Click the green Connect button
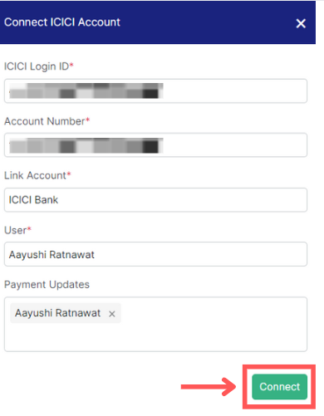 coord(279,387)
